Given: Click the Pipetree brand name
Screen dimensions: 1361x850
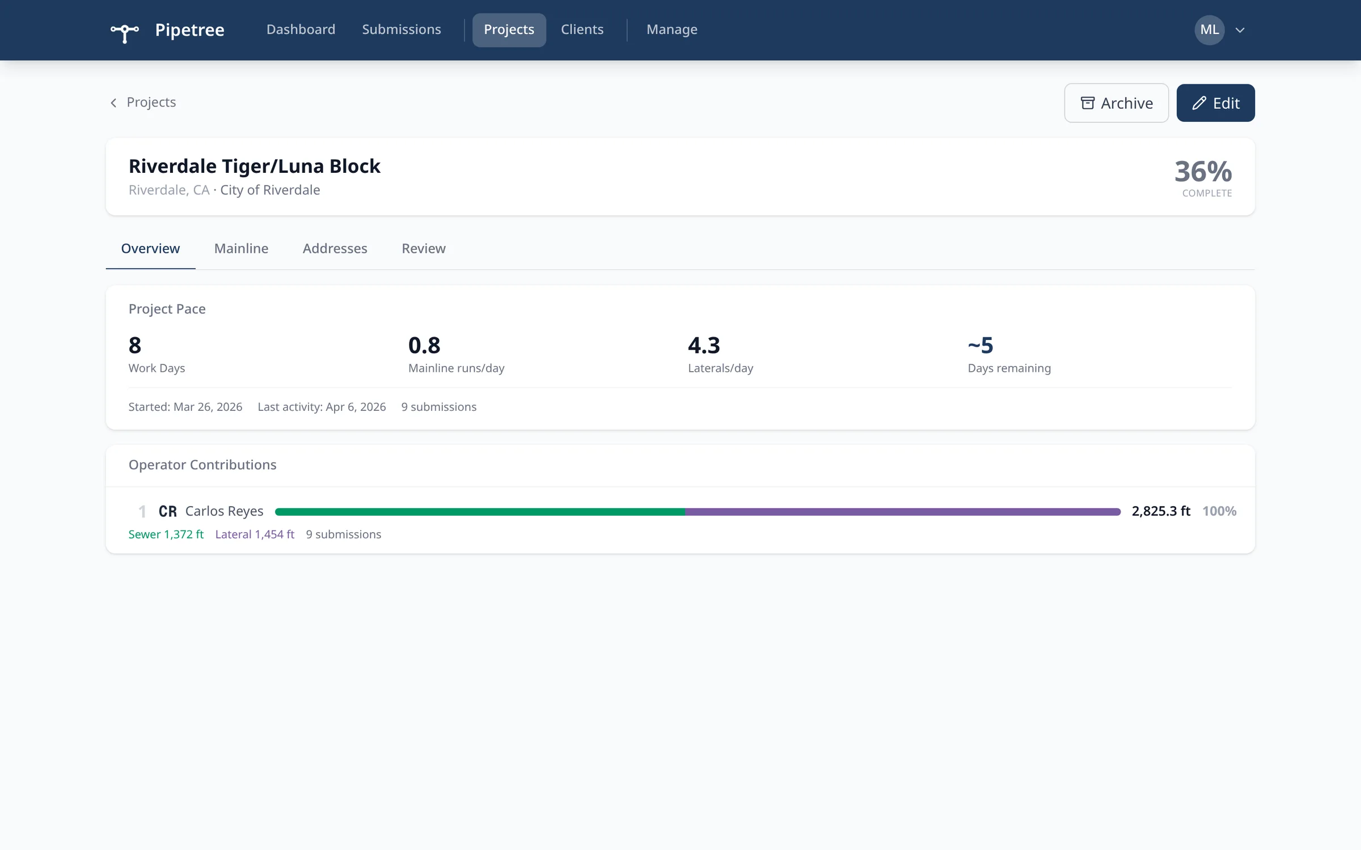Looking at the screenshot, I should coord(189,30).
